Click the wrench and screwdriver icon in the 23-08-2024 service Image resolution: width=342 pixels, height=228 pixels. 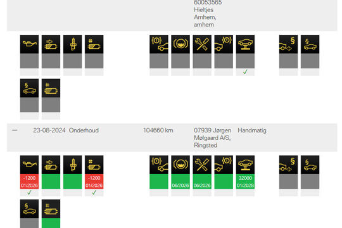[202, 165]
